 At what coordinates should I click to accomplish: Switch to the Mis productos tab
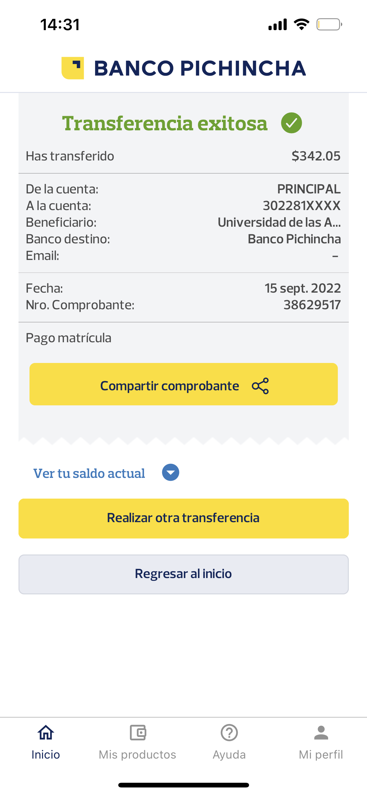pyautogui.click(x=138, y=754)
